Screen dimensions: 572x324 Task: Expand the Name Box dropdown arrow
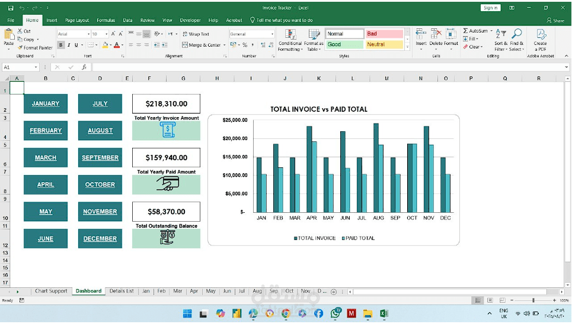[36, 67]
